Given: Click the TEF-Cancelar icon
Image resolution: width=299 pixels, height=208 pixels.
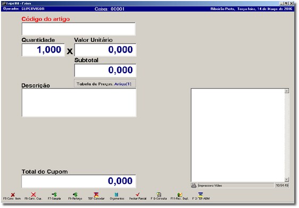Looking at the screenshot, I should coord(96,195).
